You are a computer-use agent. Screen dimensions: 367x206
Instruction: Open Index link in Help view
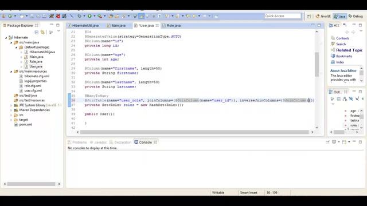(340, 62)
